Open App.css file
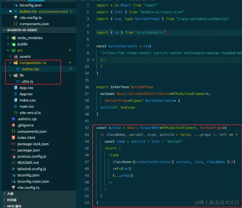The image size is (242, 208). pyautogui.click(x=26, y=88)
